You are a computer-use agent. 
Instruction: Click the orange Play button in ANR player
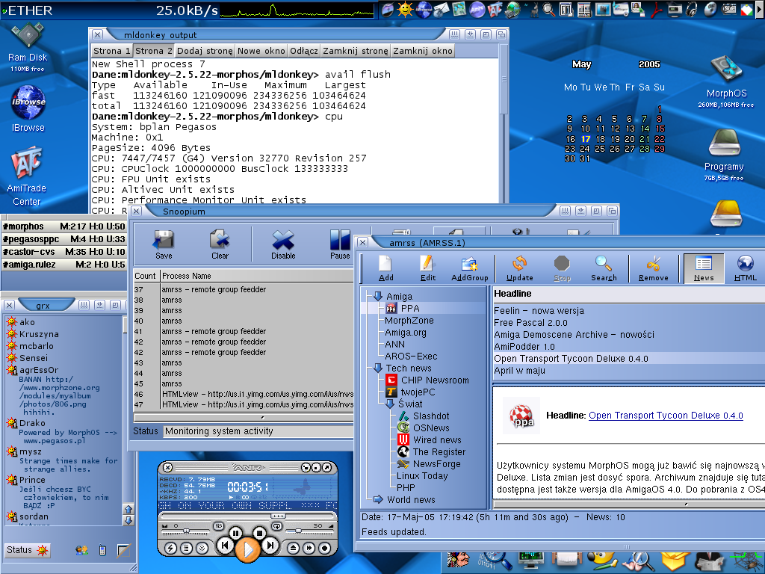(247, 549)
